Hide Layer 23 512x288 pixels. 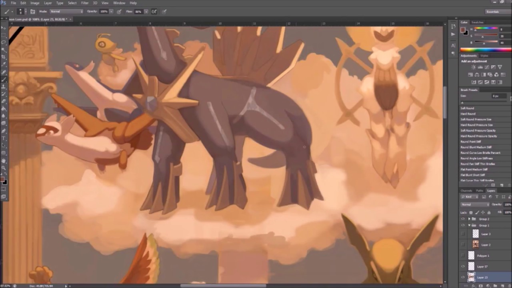click(463, 277)
